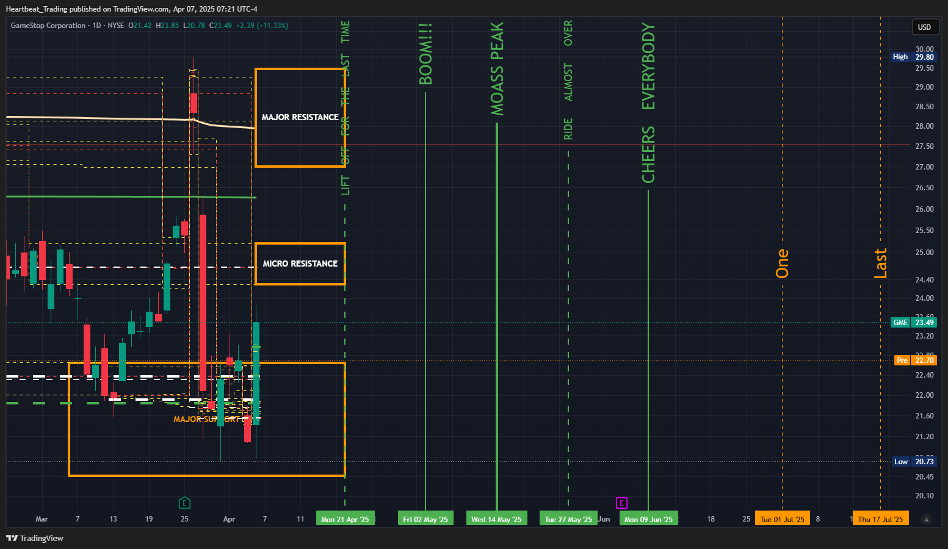Click the Jun month label on time axis

(x=604, y=519)
